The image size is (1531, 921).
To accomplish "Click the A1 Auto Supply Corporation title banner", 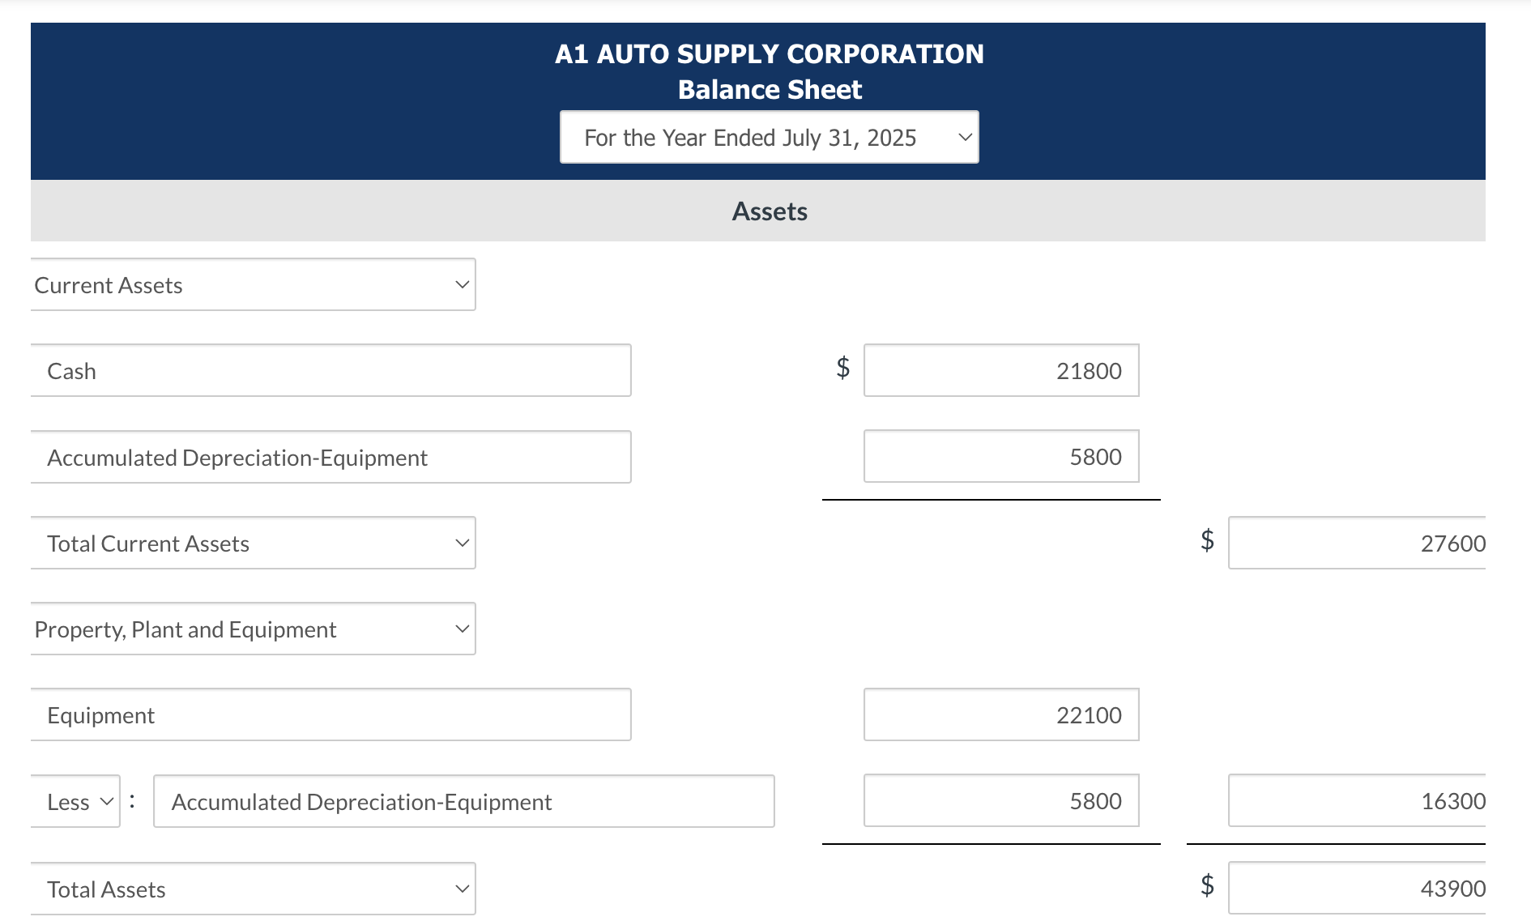I will 768,53.
